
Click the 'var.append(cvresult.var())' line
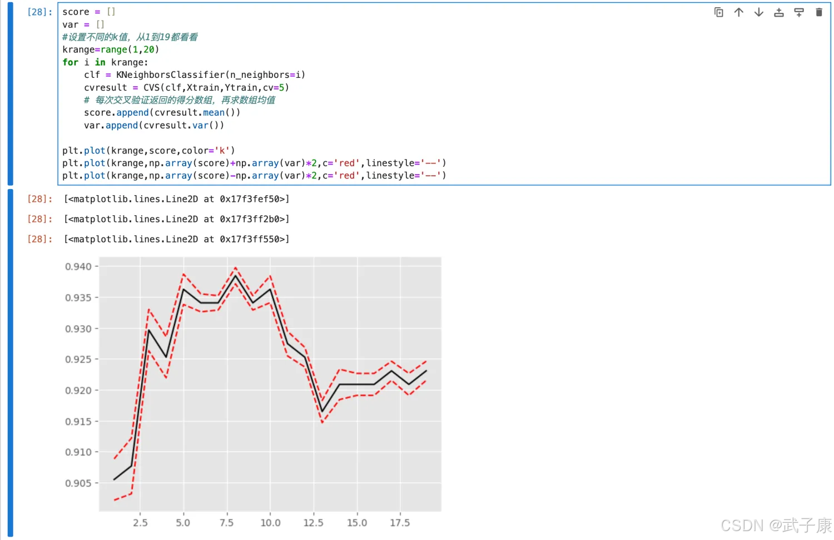pos(154,125)
